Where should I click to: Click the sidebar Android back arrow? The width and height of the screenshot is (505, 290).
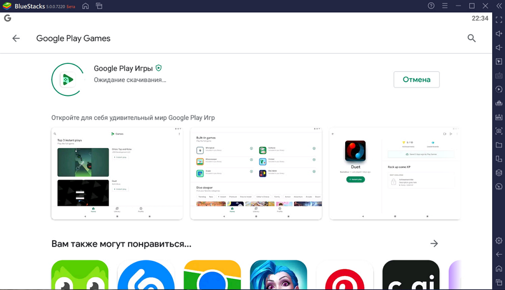point(499,254)
